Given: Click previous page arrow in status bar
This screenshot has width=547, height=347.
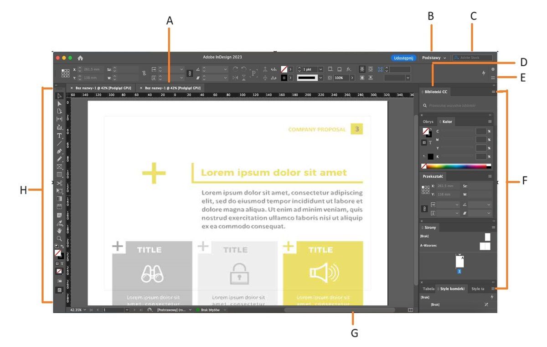Looking at the screenshot, I should tap(98, 310).
